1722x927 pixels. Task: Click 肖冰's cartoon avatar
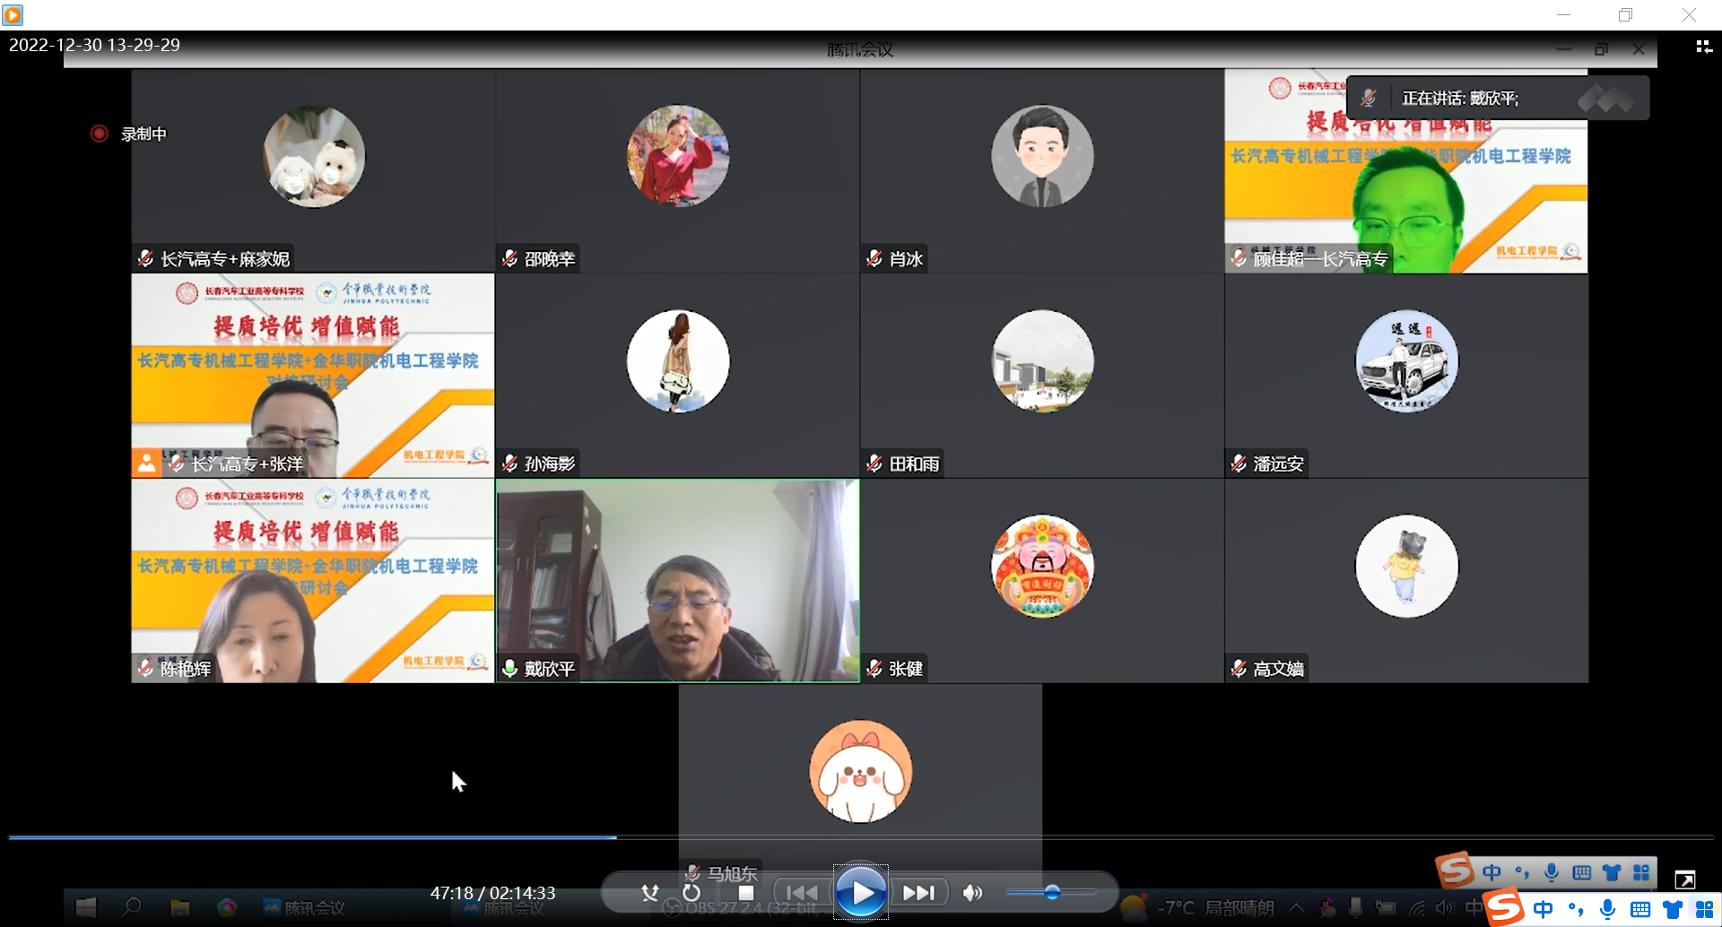(x=1042, y=156)
